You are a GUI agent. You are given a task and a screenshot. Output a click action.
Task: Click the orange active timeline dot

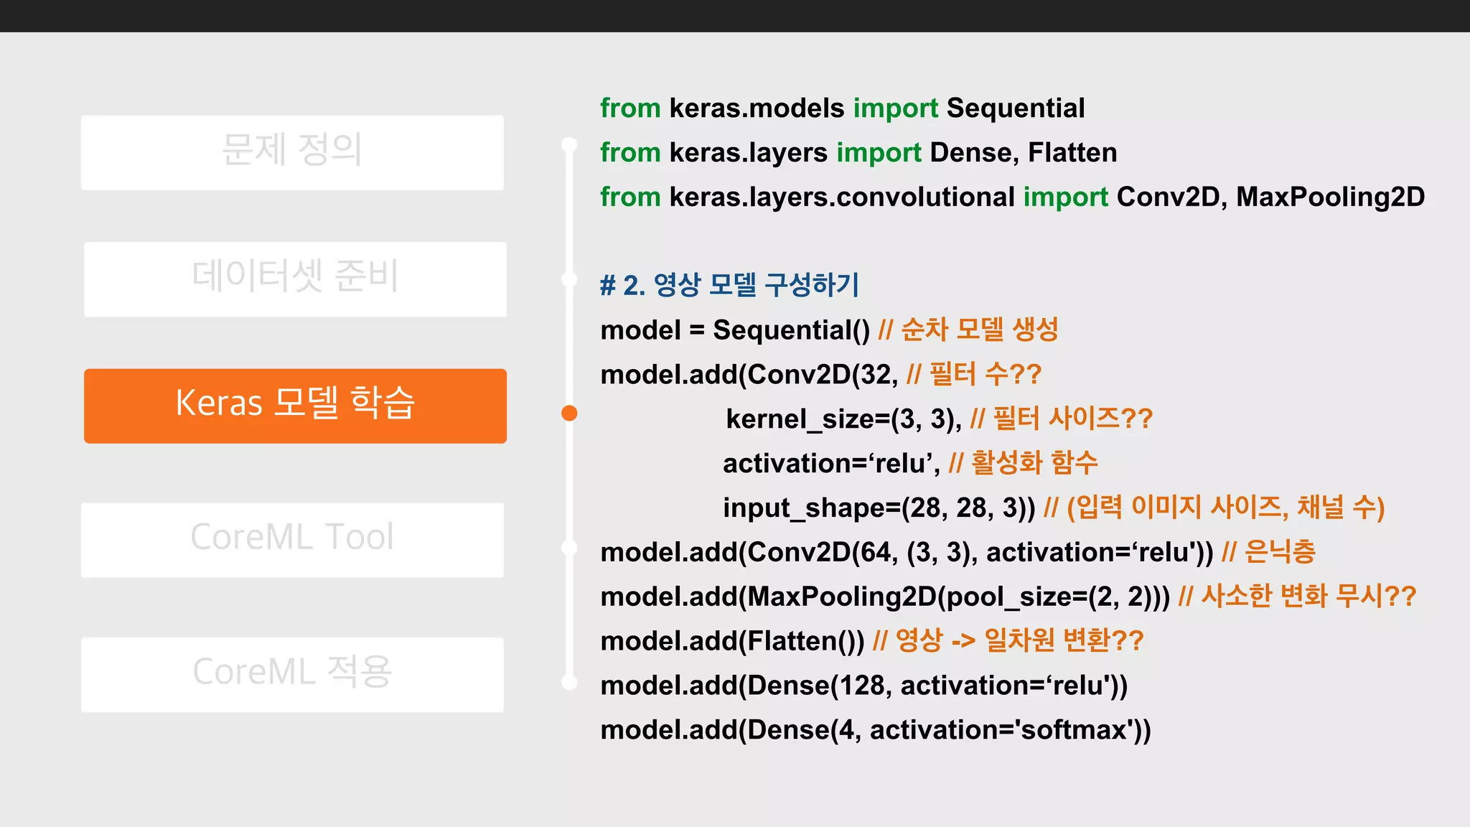pyautogui.click(x=569, y=413)
